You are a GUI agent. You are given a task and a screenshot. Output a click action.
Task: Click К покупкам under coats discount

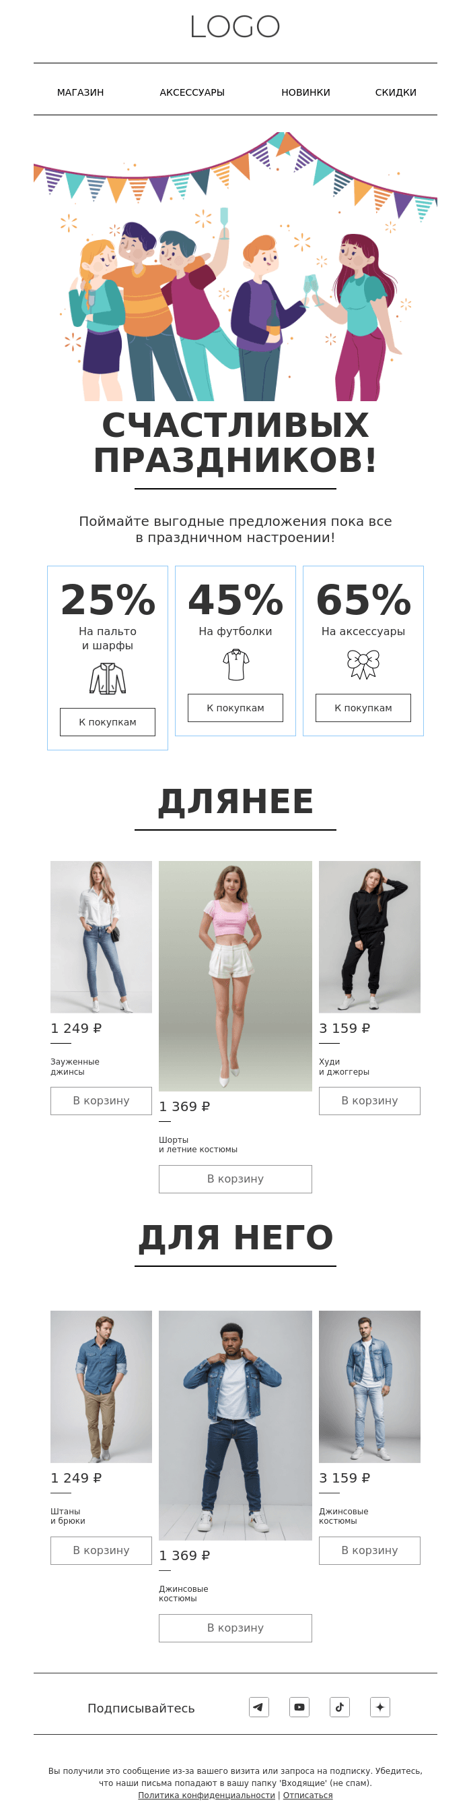point(108,721)
